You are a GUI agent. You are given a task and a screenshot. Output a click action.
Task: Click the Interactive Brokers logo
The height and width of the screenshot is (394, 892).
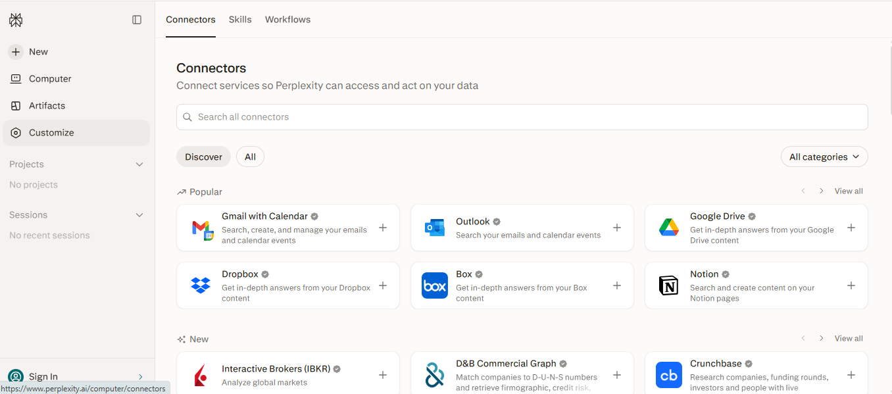[200, 375]
